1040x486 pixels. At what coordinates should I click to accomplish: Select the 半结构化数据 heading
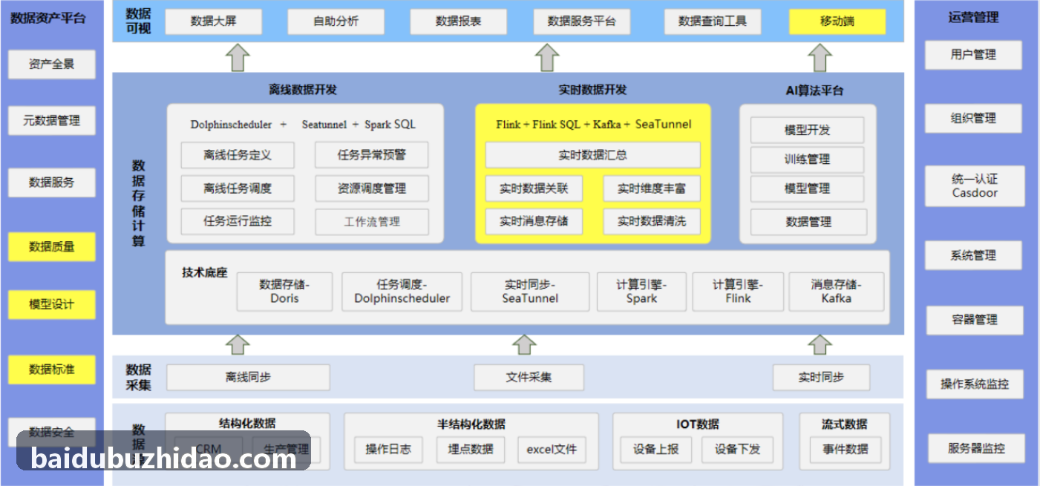pos(471,424)
